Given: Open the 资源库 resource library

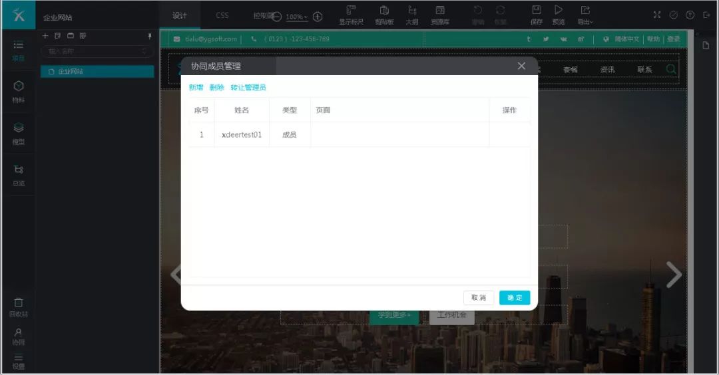Looking at the screenshot, I should coord(440,15).
